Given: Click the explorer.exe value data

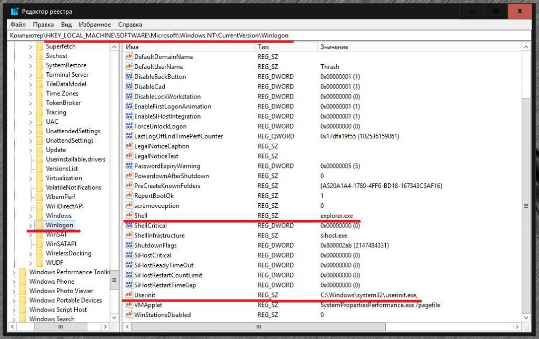Looking at the screenshot, I should [336, 216].
